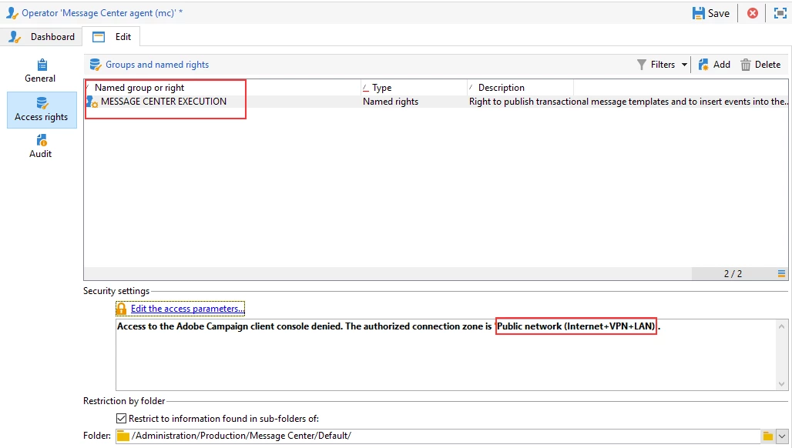
Task: Click the Delete button
Action: pos(760,65)
